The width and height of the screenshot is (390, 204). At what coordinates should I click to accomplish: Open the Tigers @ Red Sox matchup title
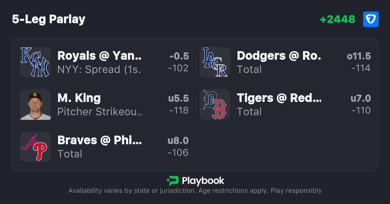click(279, 98)
